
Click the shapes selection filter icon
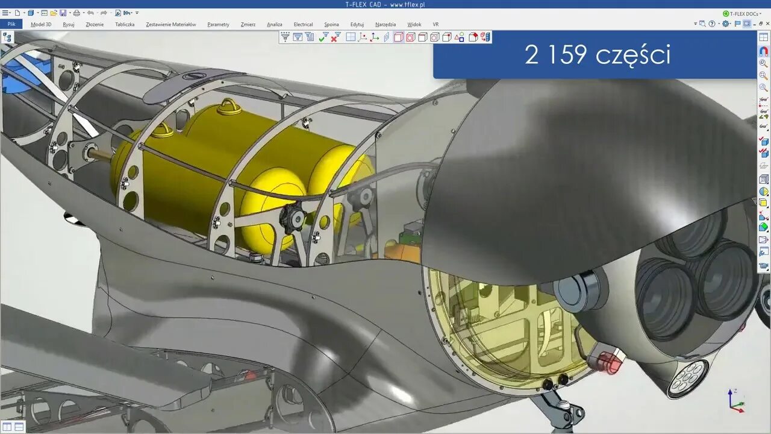459,37
